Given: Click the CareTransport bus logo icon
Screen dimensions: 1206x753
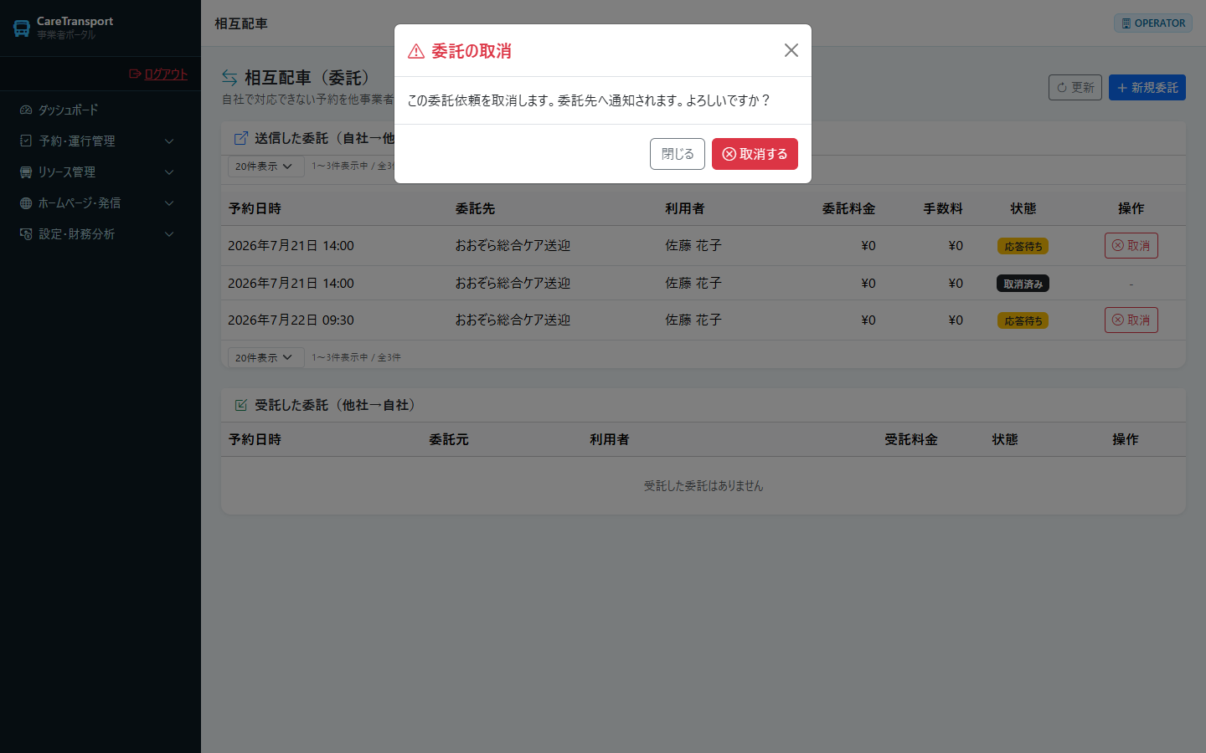Looking at the screenshot, I should (x=22, y=28).
